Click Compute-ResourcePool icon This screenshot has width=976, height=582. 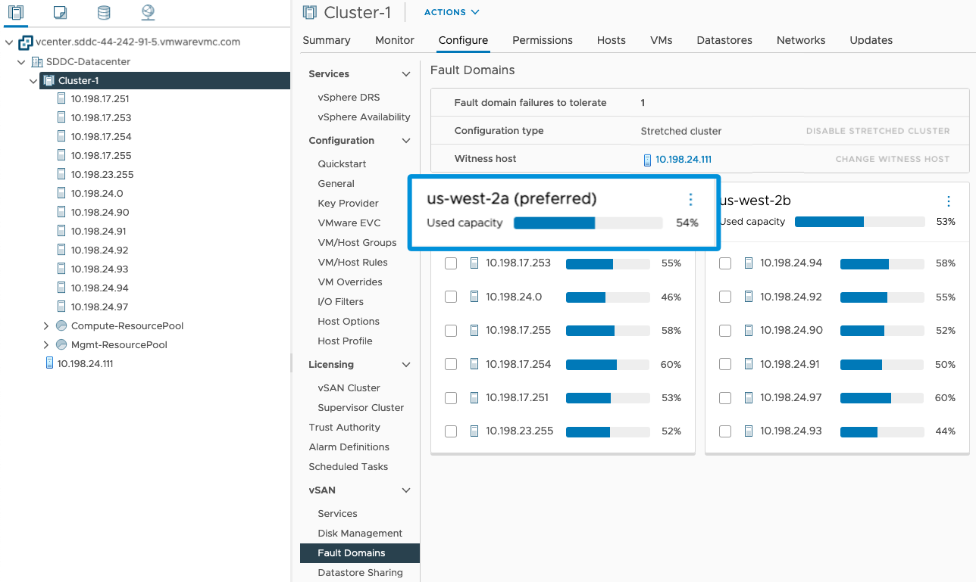[x=62, y=325]
